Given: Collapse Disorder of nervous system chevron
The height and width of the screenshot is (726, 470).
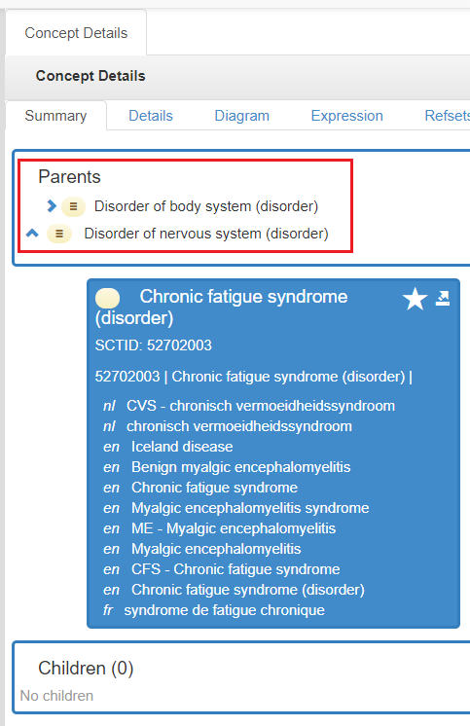Looking at the screenshot, I should [32, 233].
